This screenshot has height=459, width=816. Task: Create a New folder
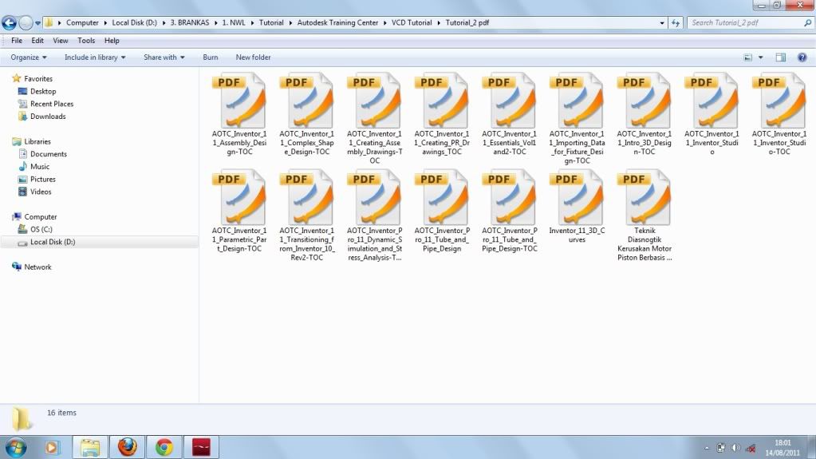coord(253,57)
